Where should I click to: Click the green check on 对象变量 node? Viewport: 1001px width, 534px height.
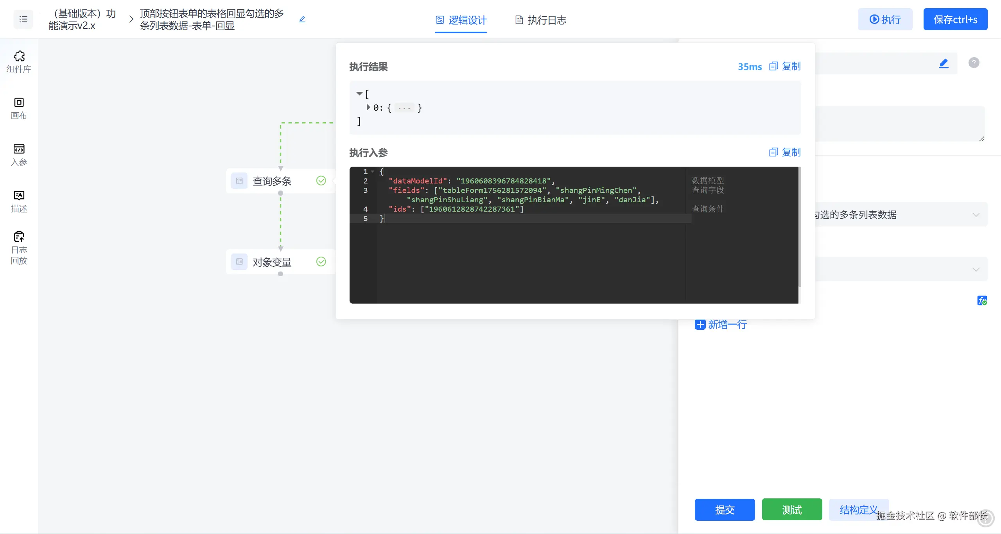321,262
